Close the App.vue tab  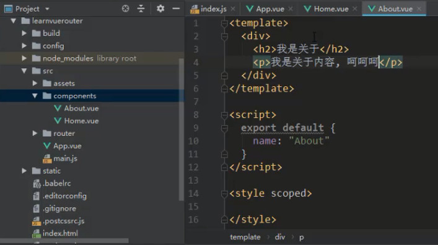point(291,9)
